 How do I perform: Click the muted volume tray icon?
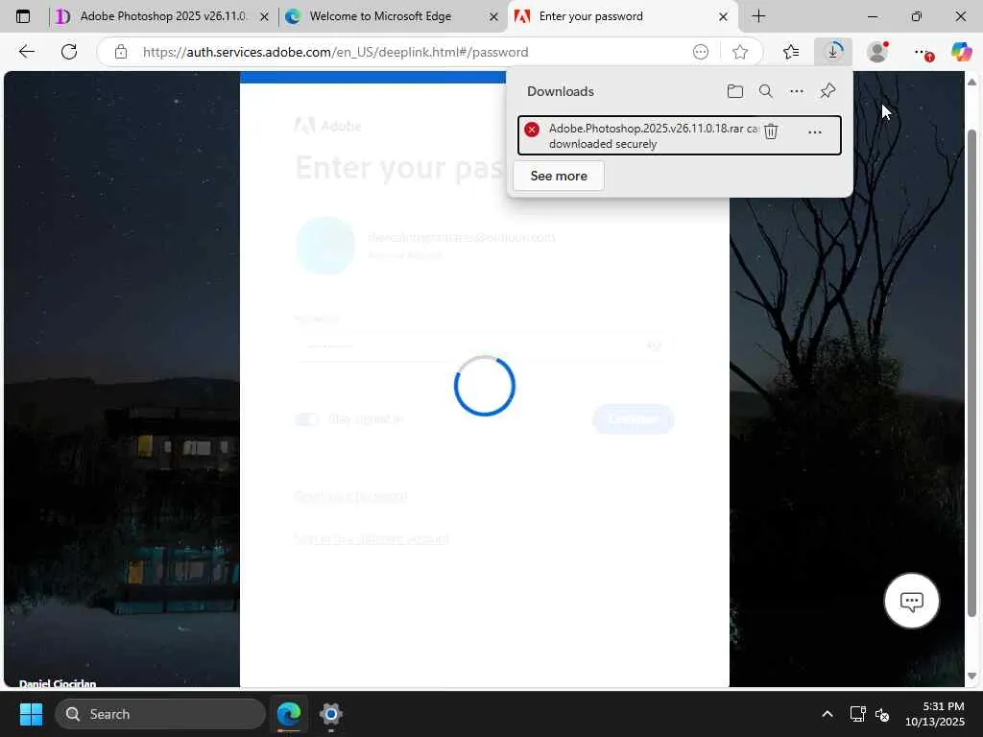click(882, 714)
